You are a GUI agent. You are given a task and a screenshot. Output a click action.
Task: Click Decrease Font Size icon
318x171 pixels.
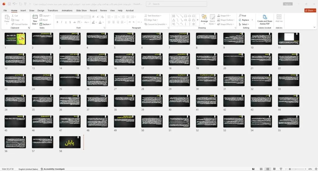point(98,17)
